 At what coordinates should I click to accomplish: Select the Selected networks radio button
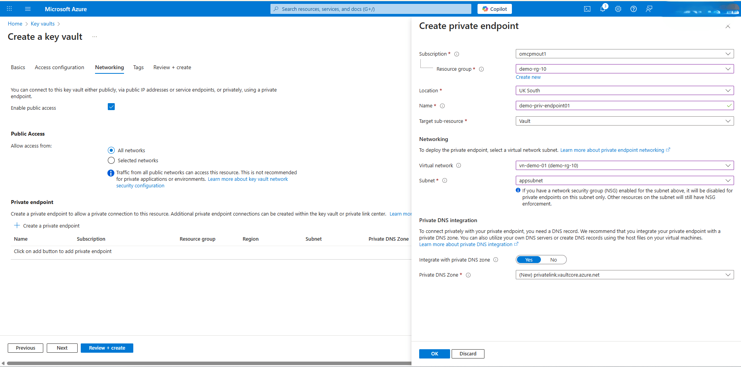point(111,160)
